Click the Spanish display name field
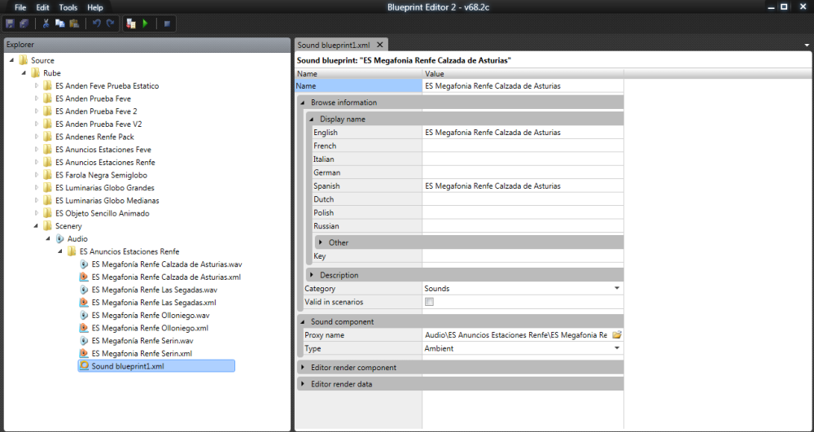Image resolution: width=814 pixels, height=432 pixels. [x=523, y=185]
